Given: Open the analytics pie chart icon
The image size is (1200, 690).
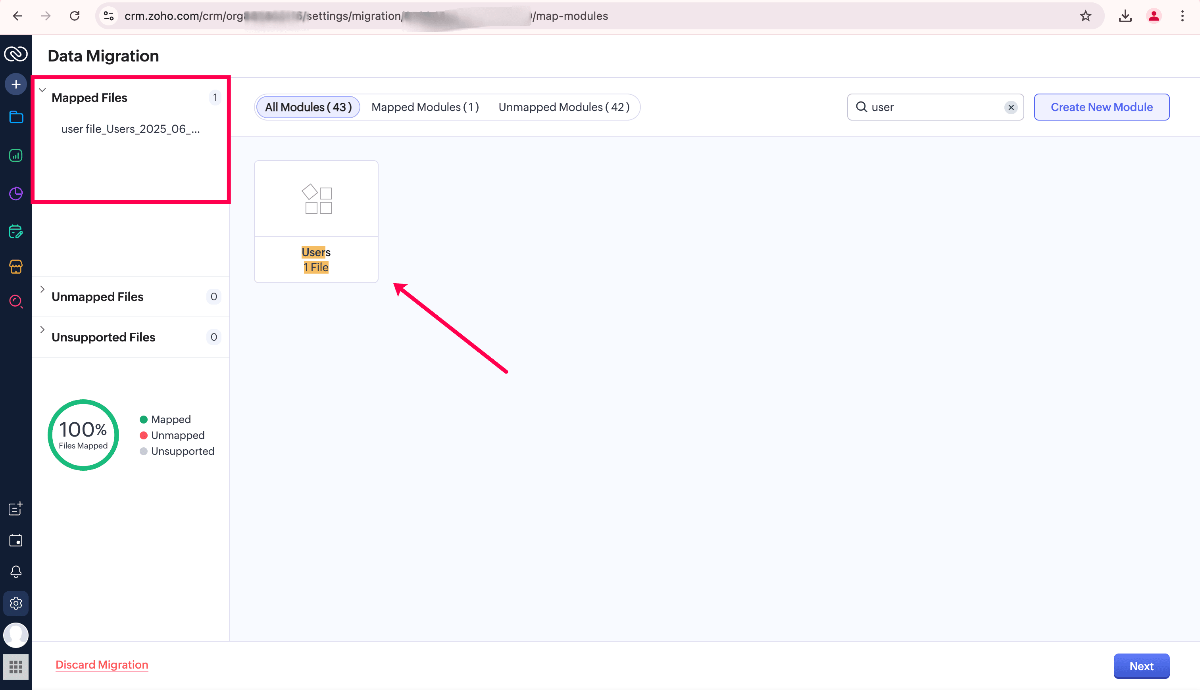Looking at the screenshot, I should point(15,194).
